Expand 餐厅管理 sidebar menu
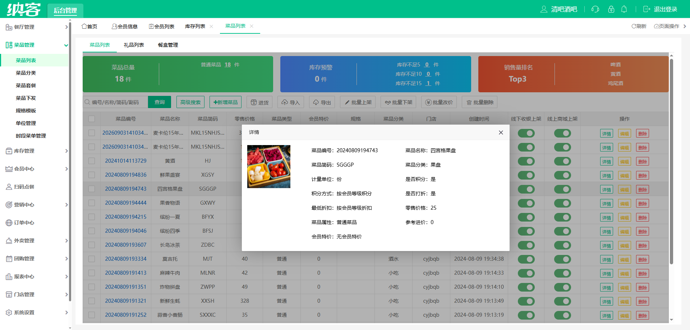 (x=35, y=27)
